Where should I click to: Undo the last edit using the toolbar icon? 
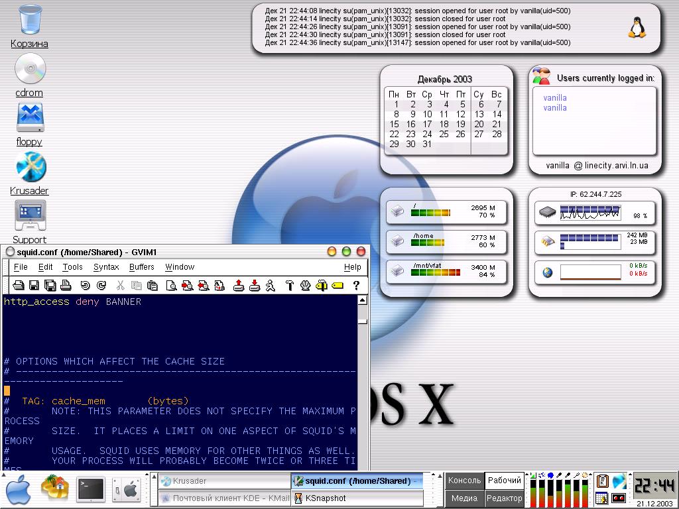(x=85, y=286)
